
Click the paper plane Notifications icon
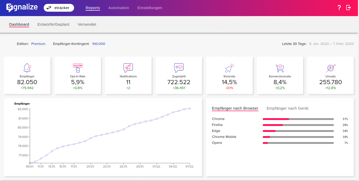point(128,68)
